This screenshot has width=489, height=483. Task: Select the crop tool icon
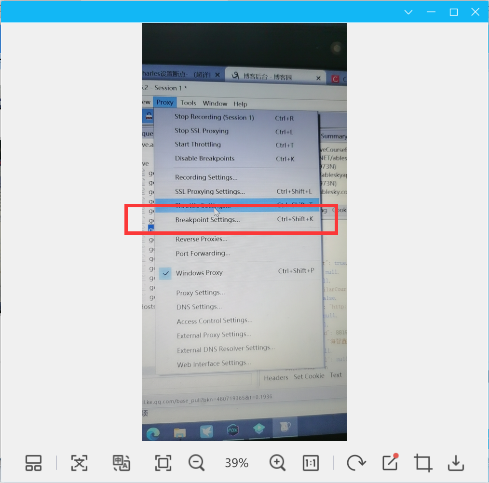point(423,463)
